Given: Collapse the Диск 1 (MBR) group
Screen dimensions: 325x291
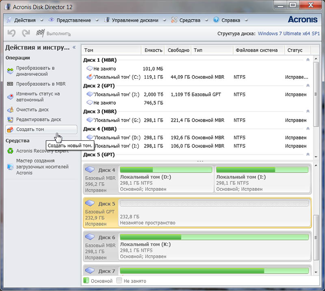Looking at the screenshot, I should [308, 60].
